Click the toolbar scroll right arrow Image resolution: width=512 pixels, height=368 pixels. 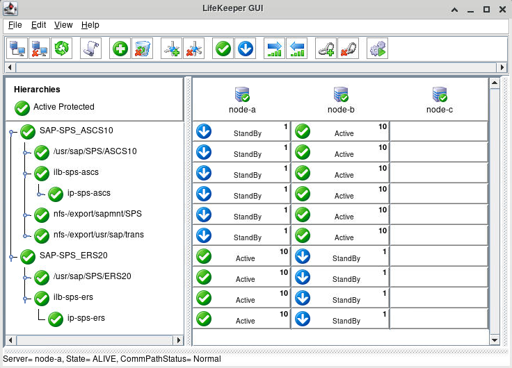(x=502, y=67)
